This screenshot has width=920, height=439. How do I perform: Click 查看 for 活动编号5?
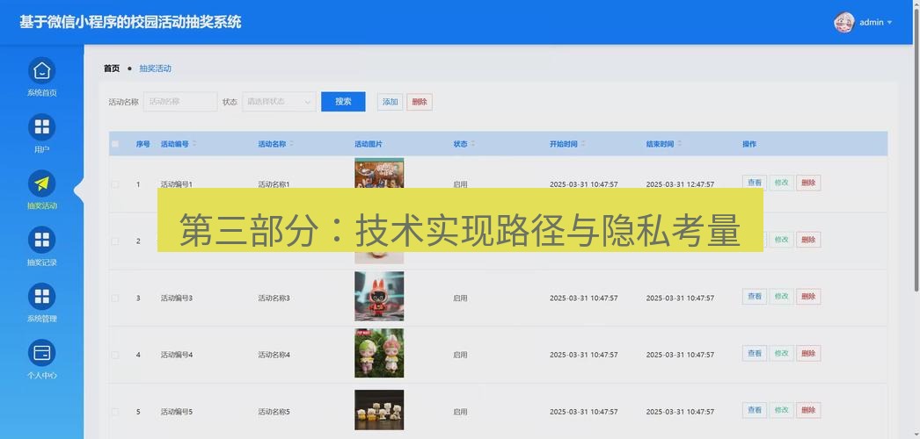(x=755, y=410)
